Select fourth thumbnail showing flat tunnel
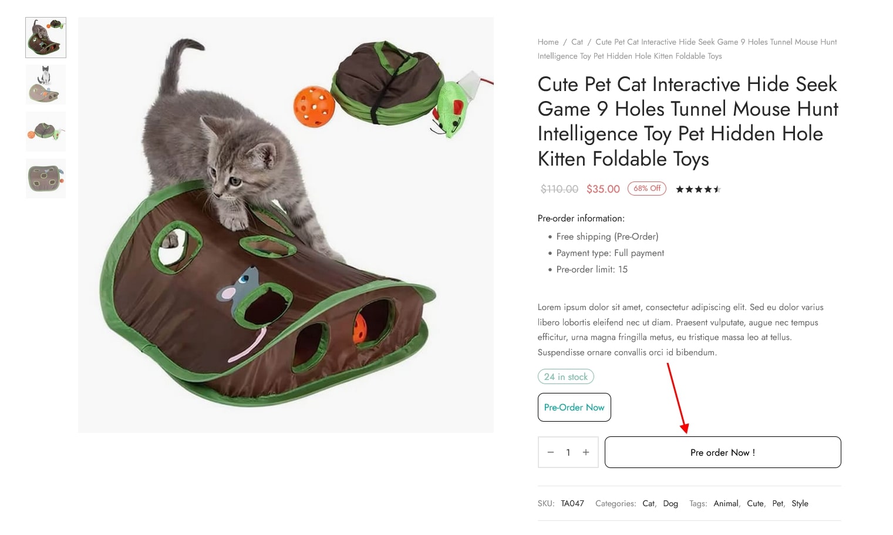This screenshot has width=893, height=535. pyautogui.click(x=46, y=179)
